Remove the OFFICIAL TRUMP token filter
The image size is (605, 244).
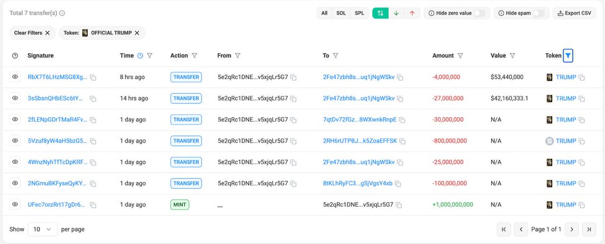click(137, 33)
